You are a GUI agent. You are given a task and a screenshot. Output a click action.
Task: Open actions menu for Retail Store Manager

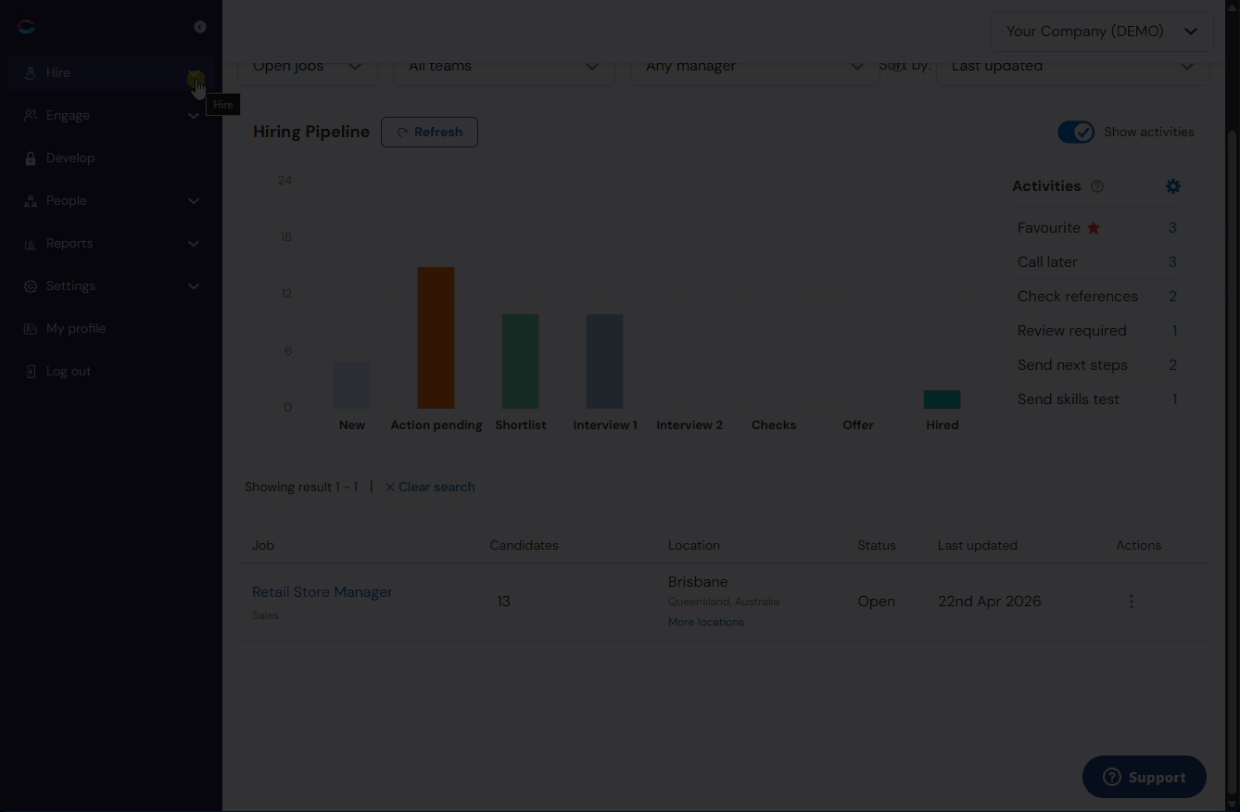[x=1131, y=602]
